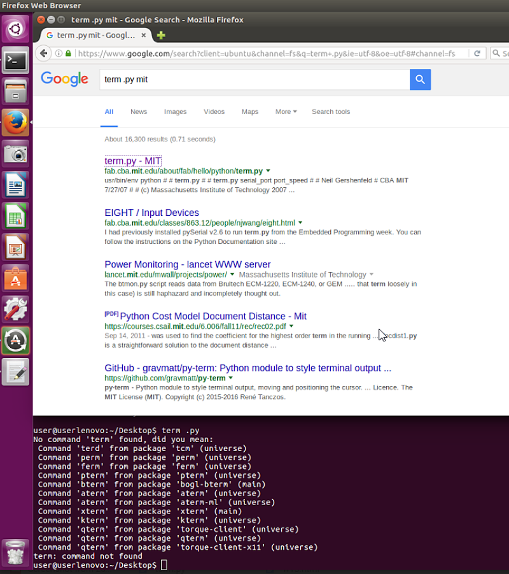The height and width of the screenshot is (574, 509).
Task: Open the 'EIGHT / Input Devices' result
Action: (x=152, y=213)
